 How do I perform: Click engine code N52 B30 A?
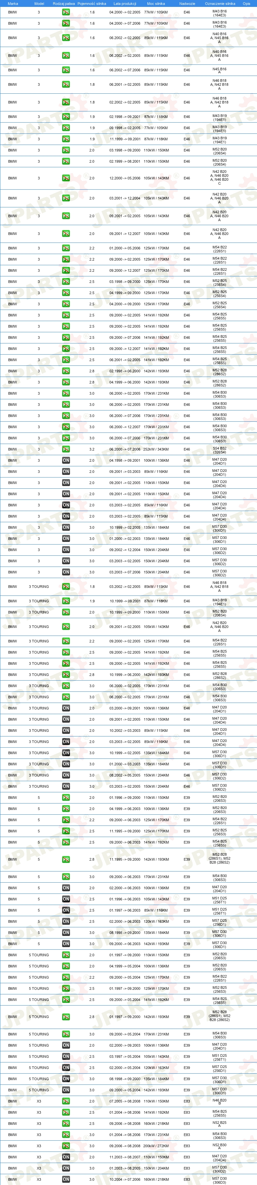(219, 1146)
